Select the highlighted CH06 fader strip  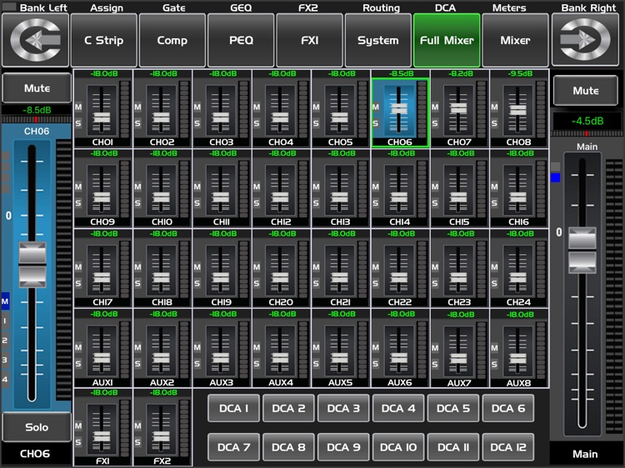400,112
